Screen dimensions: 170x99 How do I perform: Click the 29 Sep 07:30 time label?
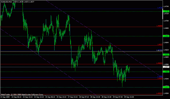click(x=118, y=97)
